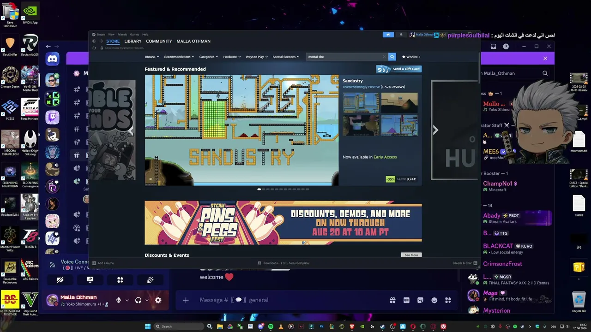Open Friends & Chat in Steam
Viewport: 591px width, 332px height.
(464, 263)
